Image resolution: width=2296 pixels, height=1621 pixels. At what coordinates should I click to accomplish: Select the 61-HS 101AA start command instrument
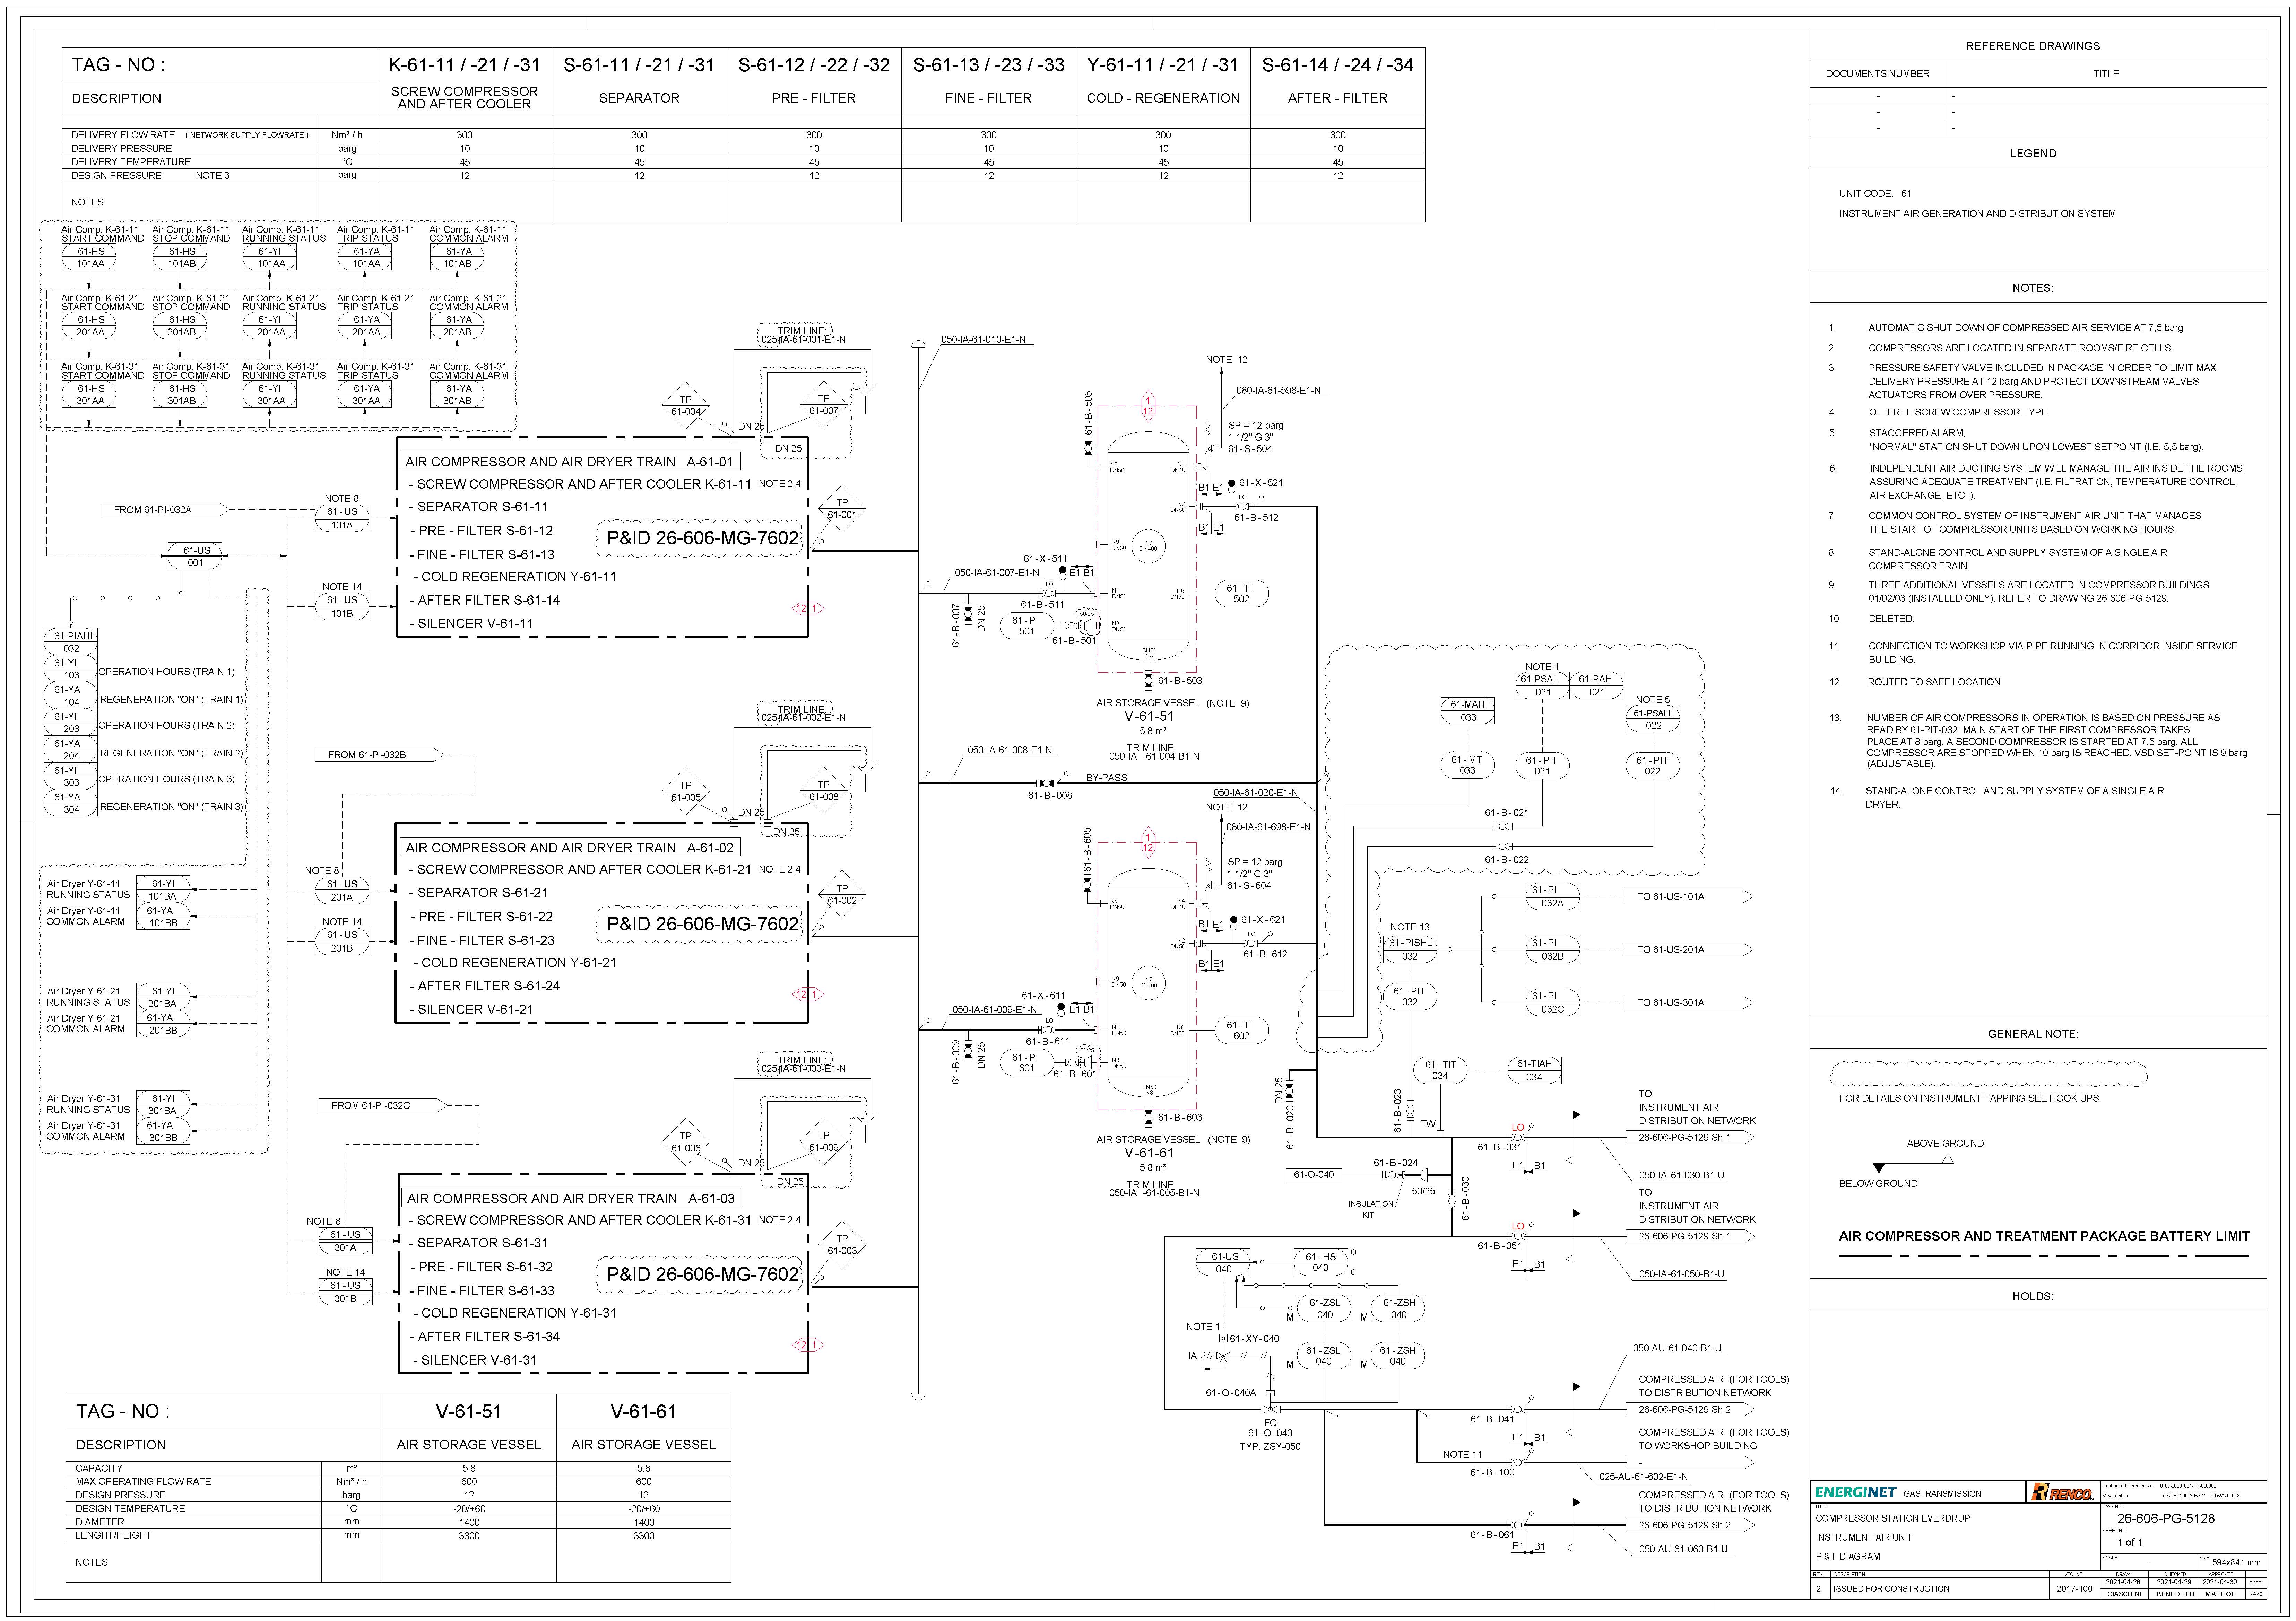tap(90, 257)
